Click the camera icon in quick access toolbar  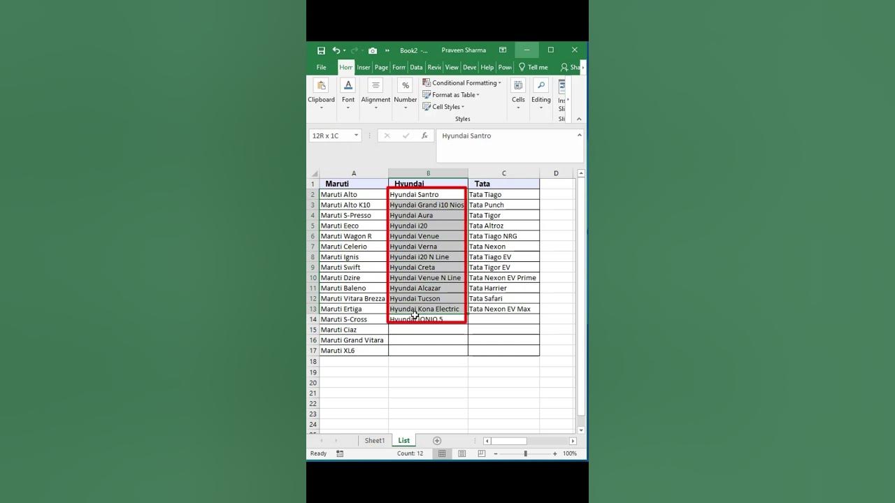pyautogui.click(x=373, y=50)
